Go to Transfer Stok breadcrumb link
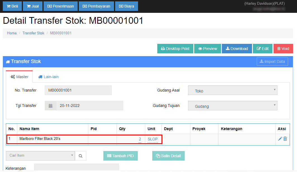The image size is (297, 172). point(33,33)
